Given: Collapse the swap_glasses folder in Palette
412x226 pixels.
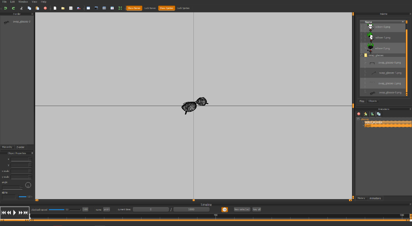Looking at the screenshot, I should coord(362,55).
